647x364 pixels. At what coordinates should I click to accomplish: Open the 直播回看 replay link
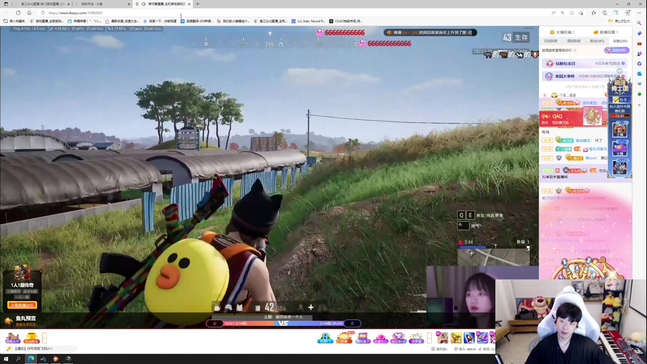607,32
